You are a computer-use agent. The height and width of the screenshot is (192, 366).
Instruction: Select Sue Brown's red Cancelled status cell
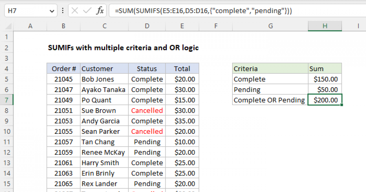click(x=147, y=111)
